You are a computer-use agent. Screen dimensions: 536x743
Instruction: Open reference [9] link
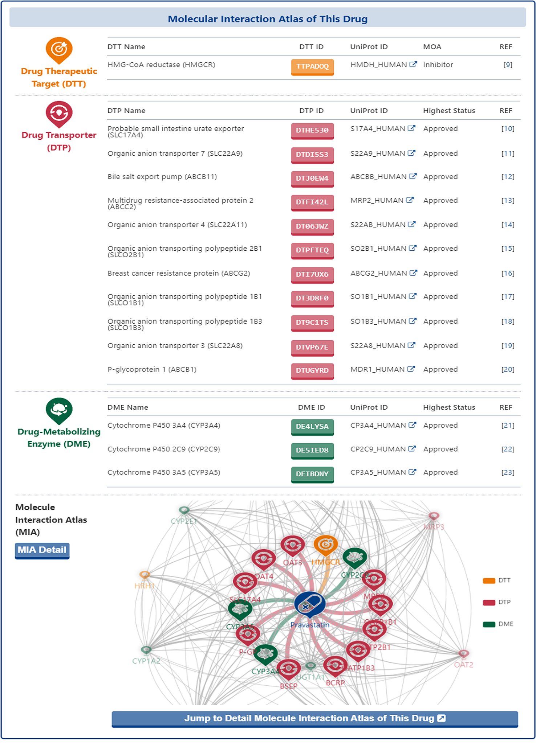pos(508,65)
